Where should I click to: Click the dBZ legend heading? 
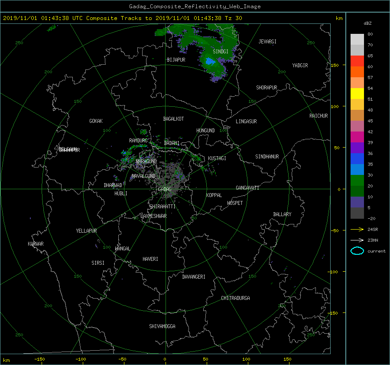(x=367, y=23)
